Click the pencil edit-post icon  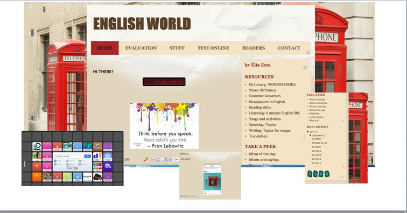146,159
